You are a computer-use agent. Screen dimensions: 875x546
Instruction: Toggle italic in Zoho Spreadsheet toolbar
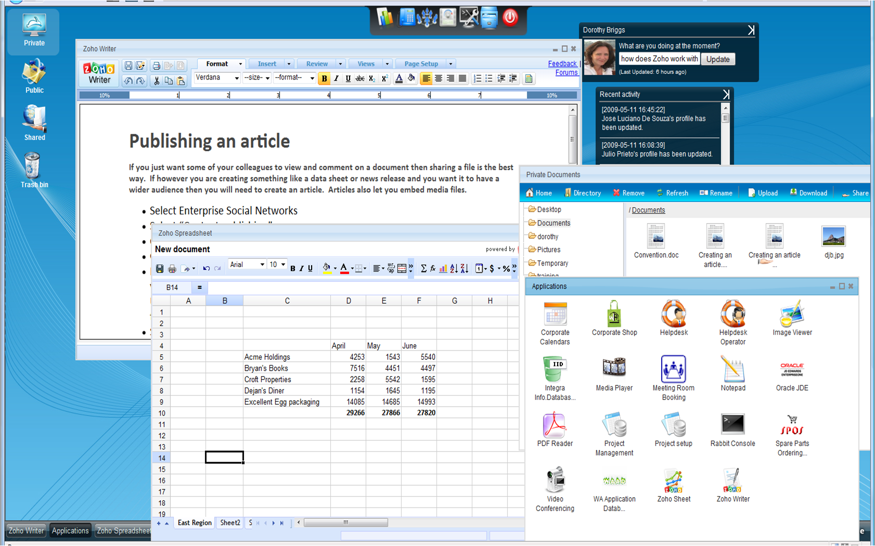tap(301, 268)
